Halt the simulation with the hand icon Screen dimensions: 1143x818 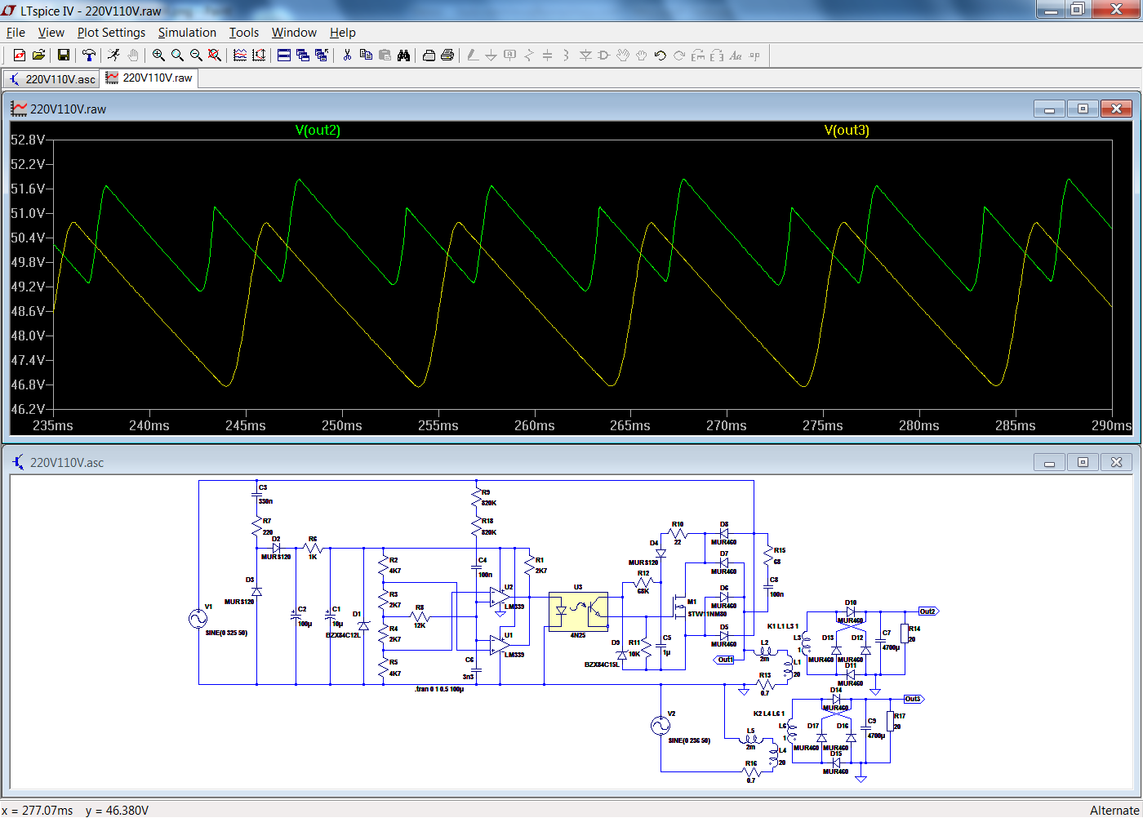[132, 56]
